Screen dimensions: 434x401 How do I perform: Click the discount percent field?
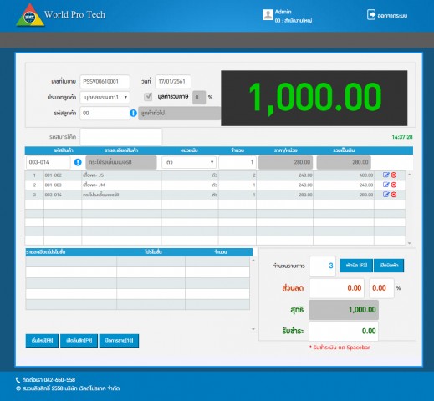click(x=381, y=288)
